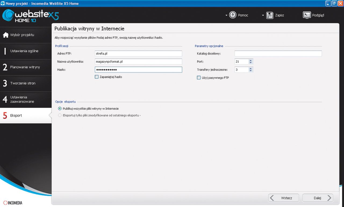The height and width of the screenshot is (207, 344).
Task: Click the app icon in the title bar
Action: pyautogui.click(x=3, y=3)
